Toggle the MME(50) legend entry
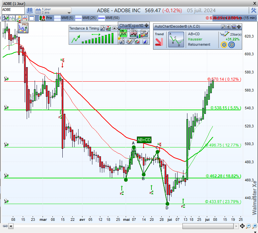Image resolution: width=258 pixels, height=233 pixels. pos(109,18)
